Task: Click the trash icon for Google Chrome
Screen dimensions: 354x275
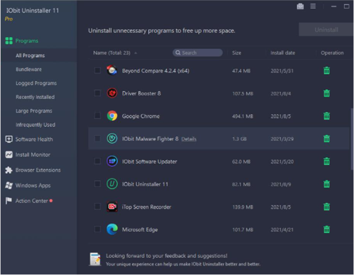Action: (326, 116)
